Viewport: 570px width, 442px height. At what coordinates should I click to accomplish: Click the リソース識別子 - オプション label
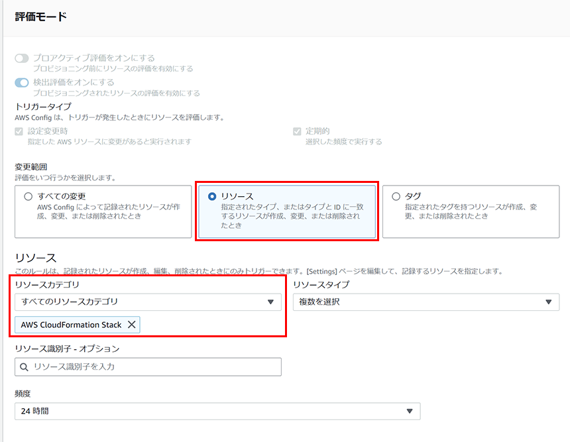click(x=67, y=349)
